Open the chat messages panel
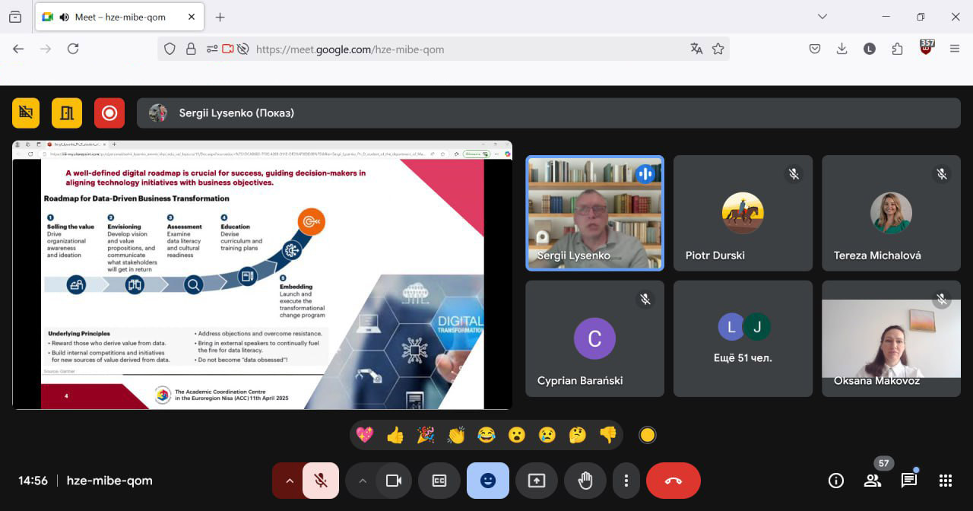This screenshot has height=511, width=973. 908,481
